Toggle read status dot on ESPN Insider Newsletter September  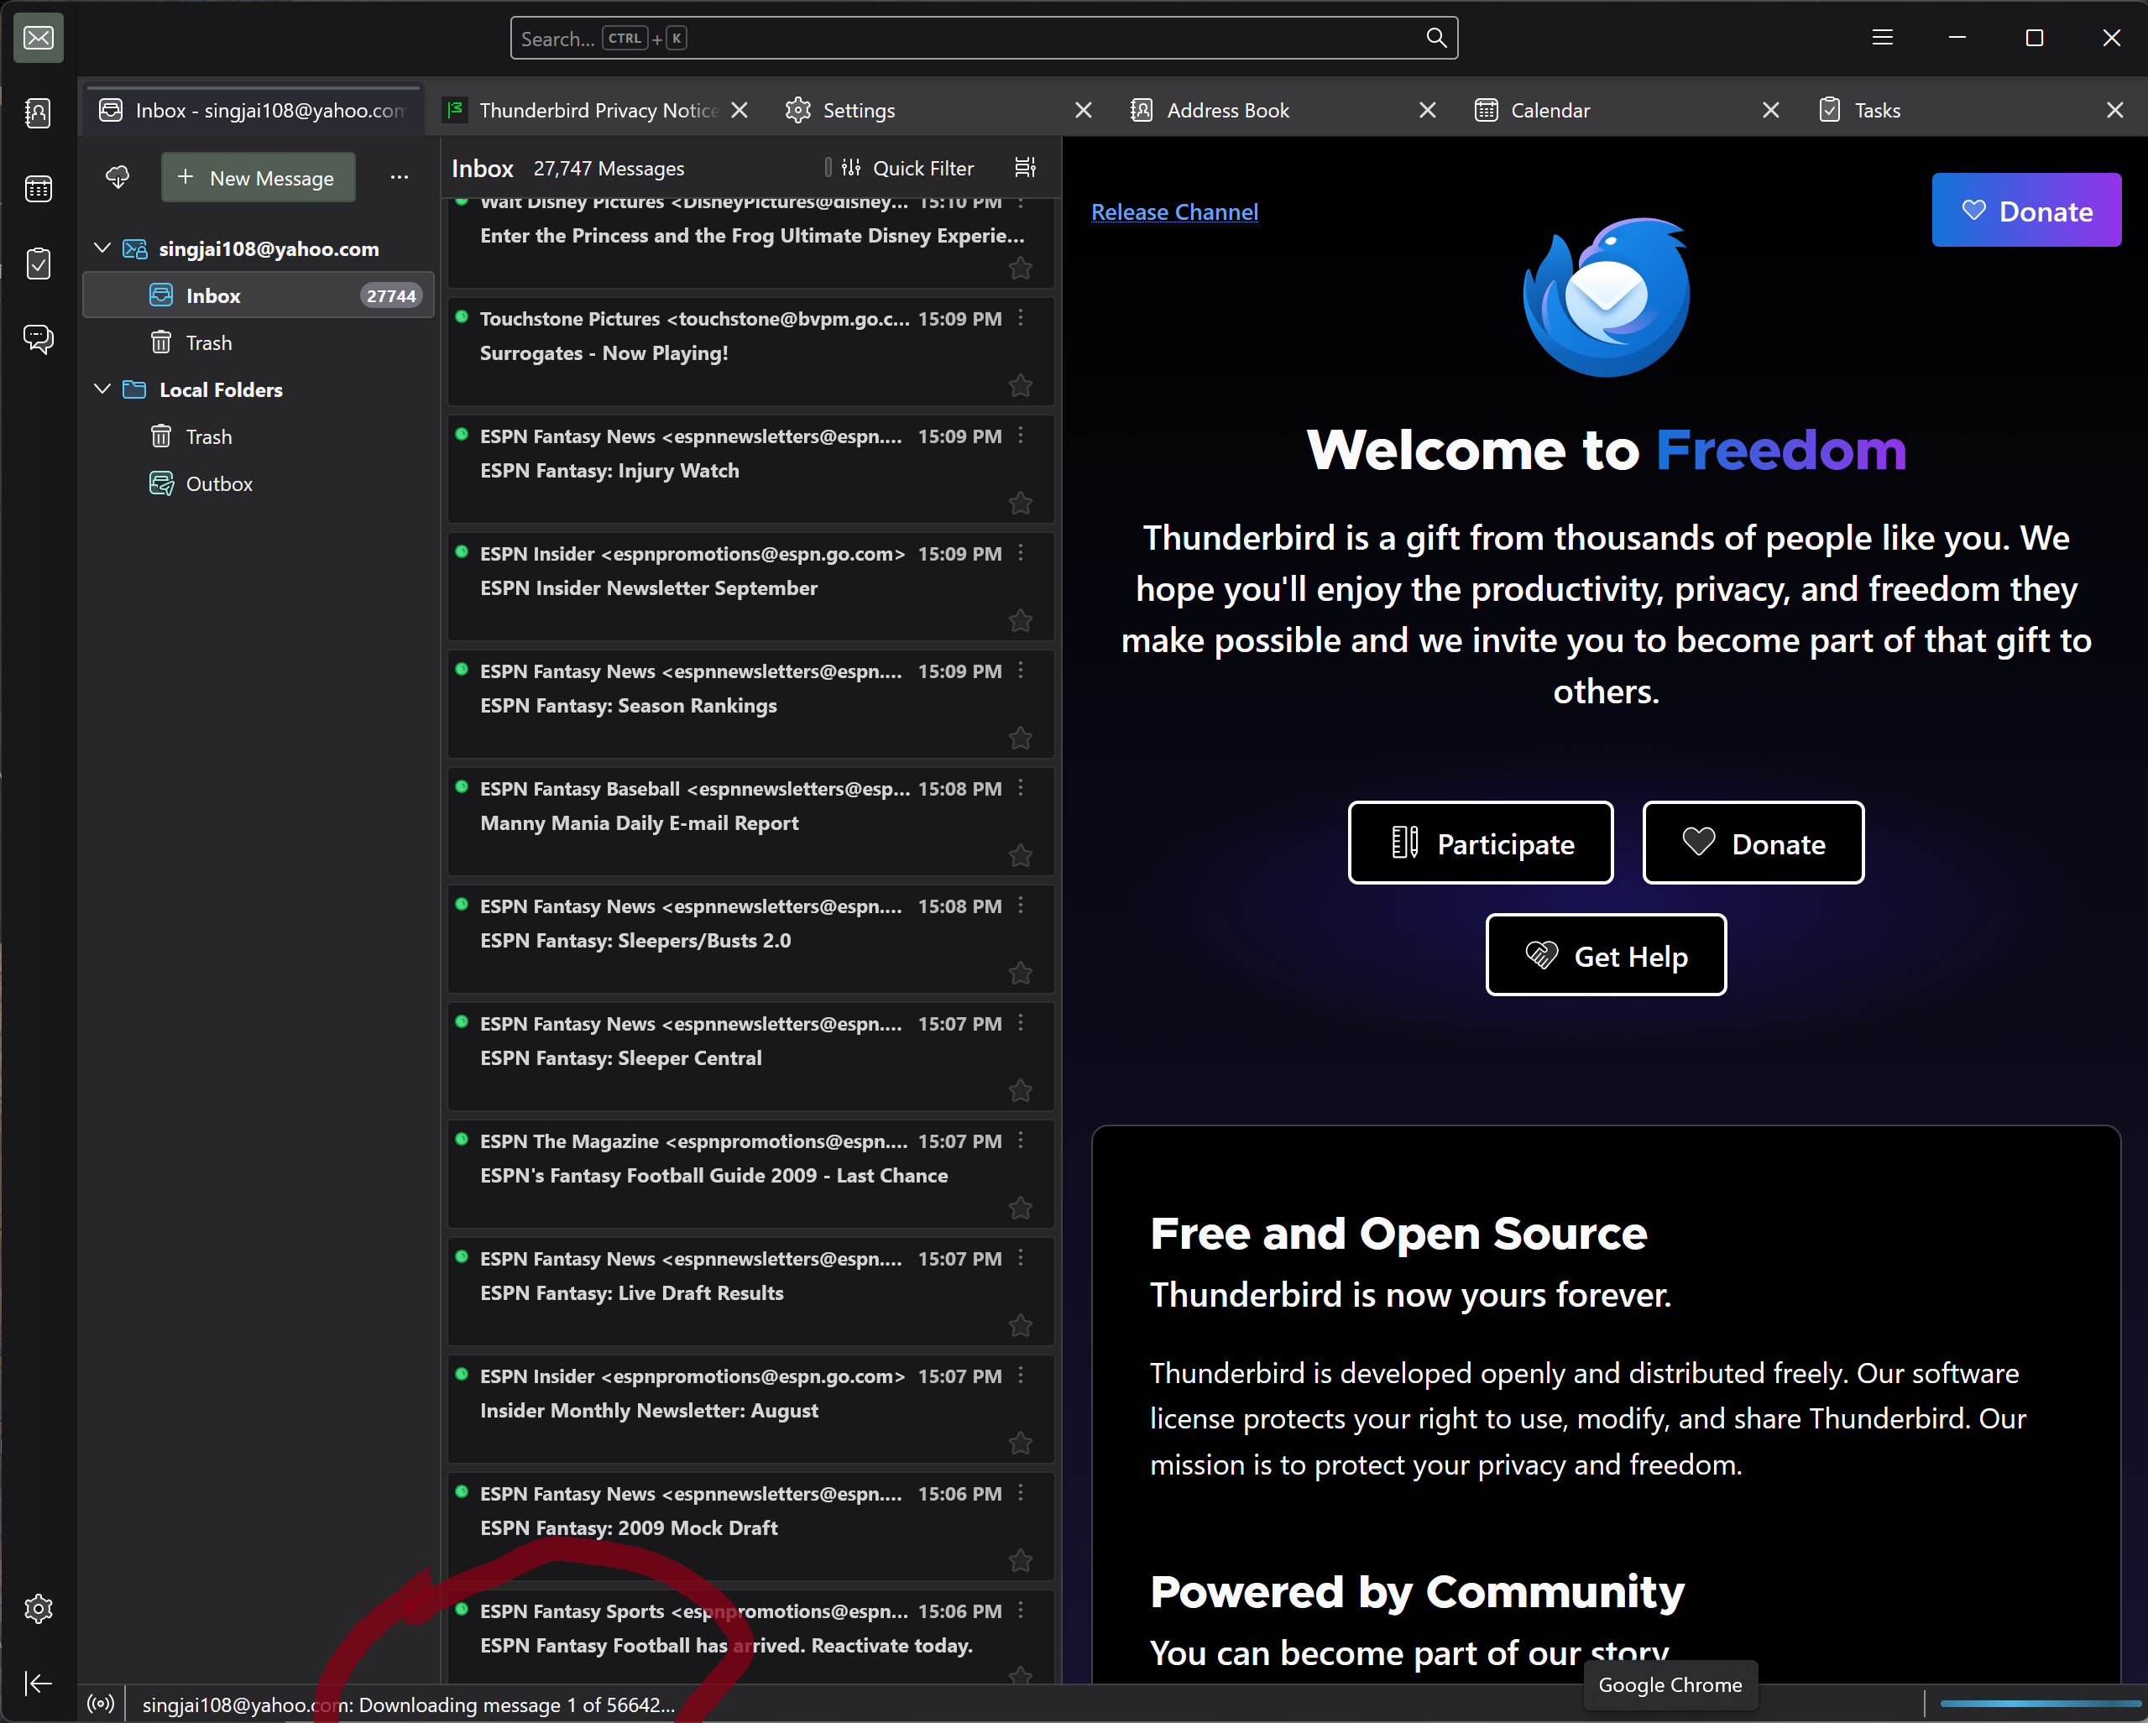pyautogui.click(x=462, y=553)
